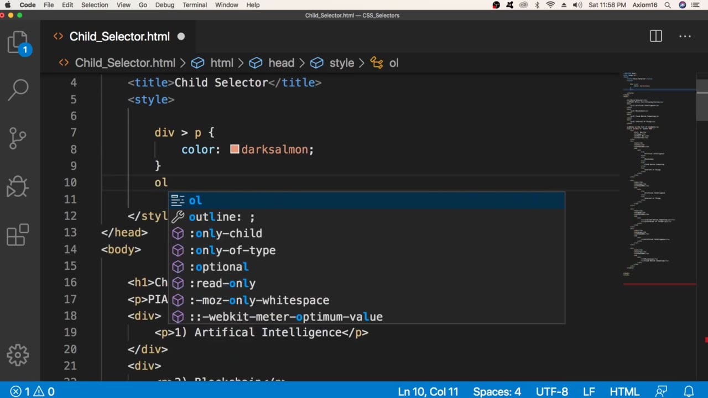The width and height of the screenshot is (708, 398).
Task: Click the html breadcrumb segment
Action: pos(222,63)
